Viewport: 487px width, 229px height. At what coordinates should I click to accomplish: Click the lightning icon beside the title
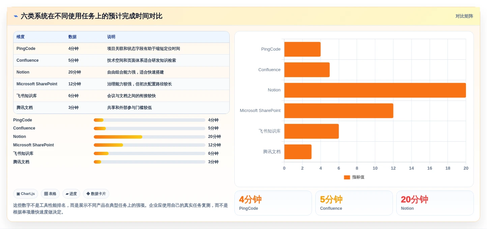tap(16, 16)
